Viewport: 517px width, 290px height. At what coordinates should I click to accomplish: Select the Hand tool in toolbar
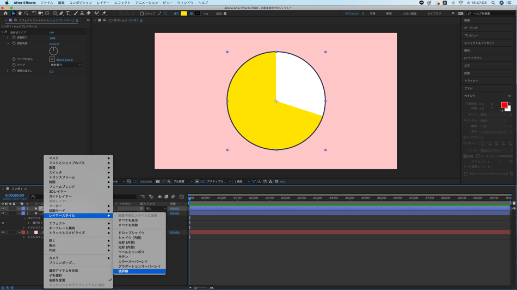tap(20, 14)
